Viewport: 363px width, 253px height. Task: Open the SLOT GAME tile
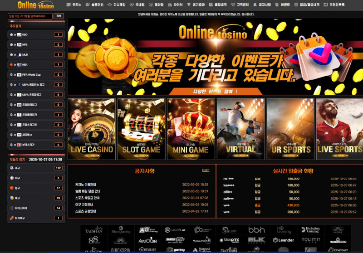tap(141, 129)
